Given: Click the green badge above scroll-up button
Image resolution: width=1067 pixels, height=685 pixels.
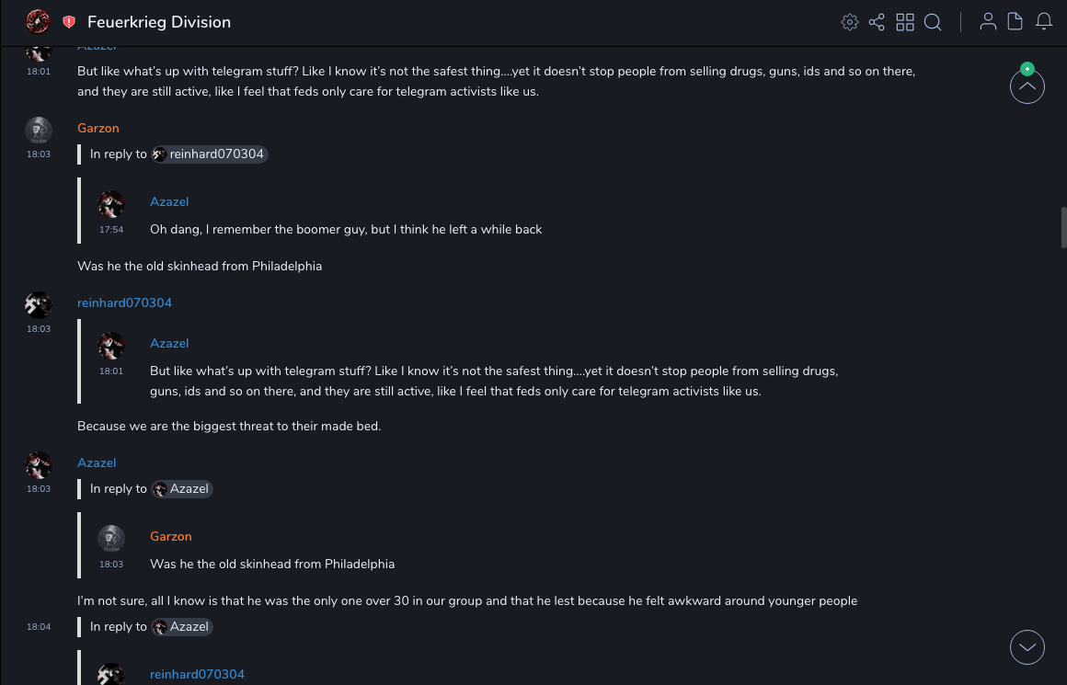Looking at the screenshot, I should [x=1027, y=69].
